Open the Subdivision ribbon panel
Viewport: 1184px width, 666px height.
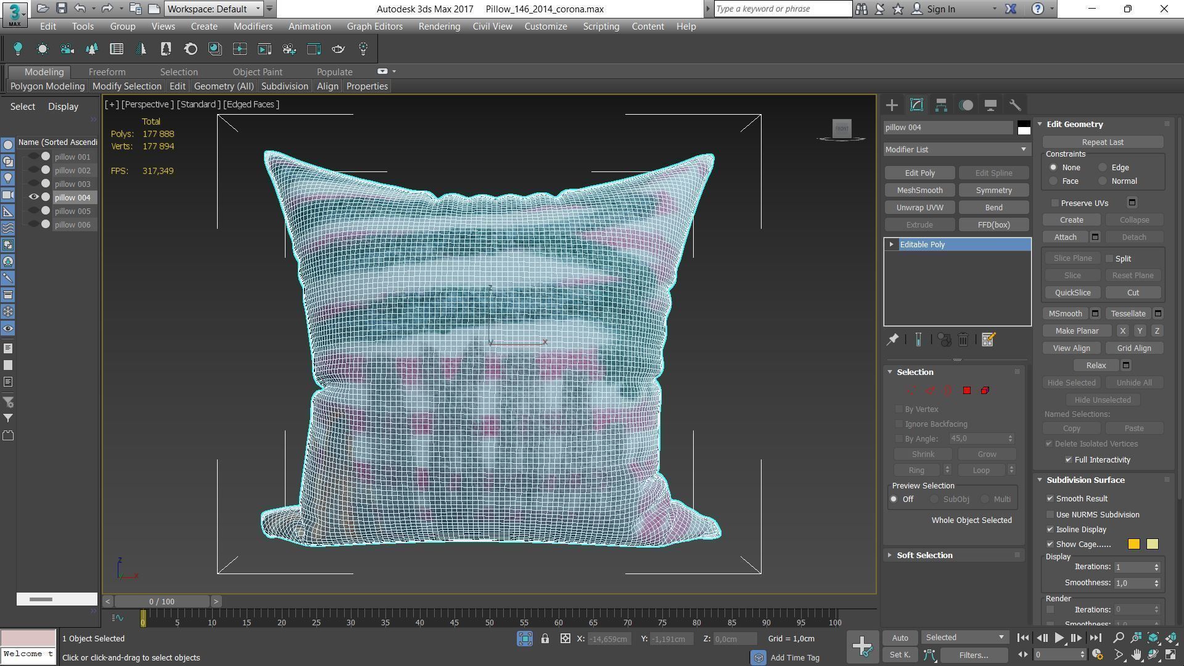[x=284, y=86]
